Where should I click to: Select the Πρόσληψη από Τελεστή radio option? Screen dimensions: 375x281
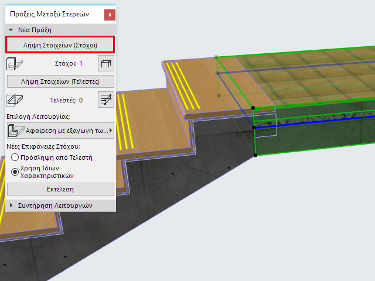(x=15, y=157)
